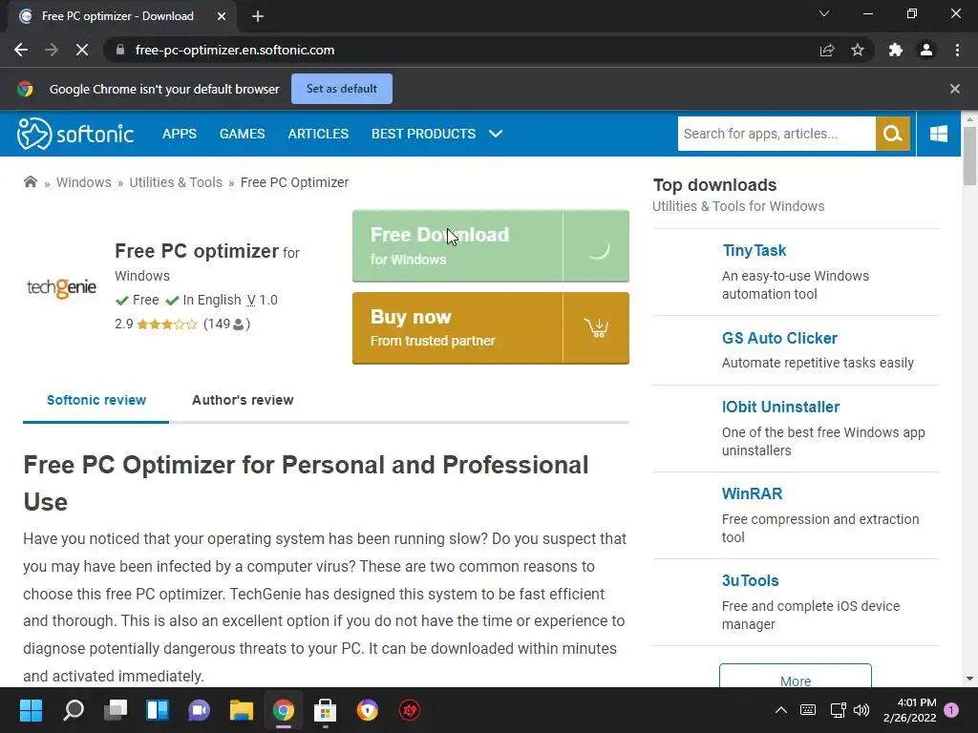Click the browser back arrow
The width and height of the screenshot is (978, 733).
[x=21, y=50]
